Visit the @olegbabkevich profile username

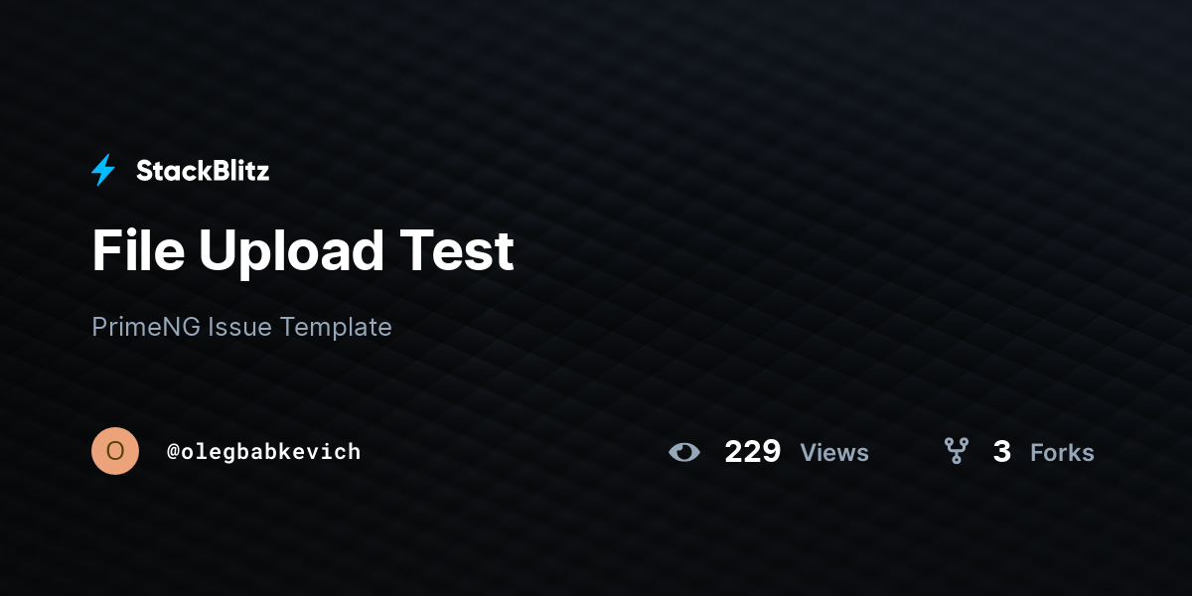pos(263,452)
